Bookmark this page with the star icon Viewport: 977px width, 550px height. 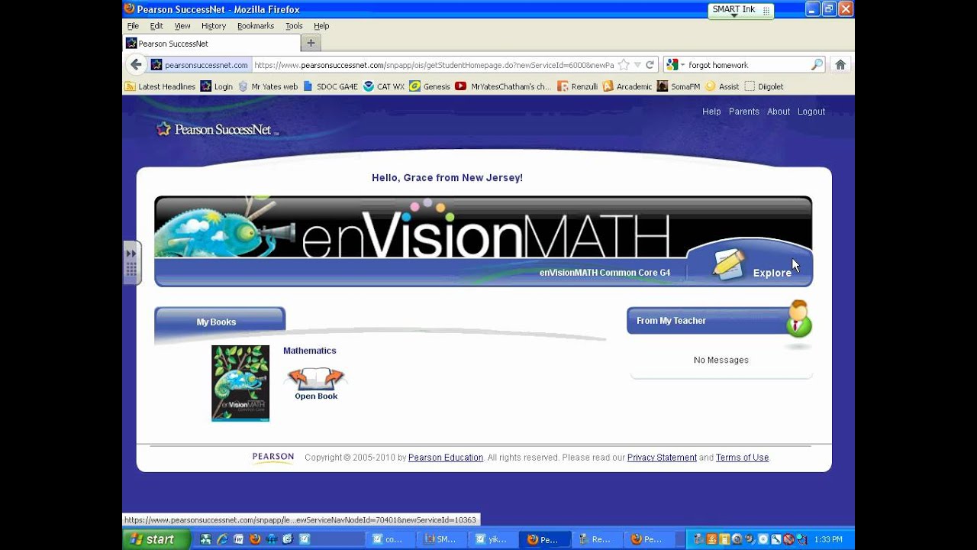[624, 65]
